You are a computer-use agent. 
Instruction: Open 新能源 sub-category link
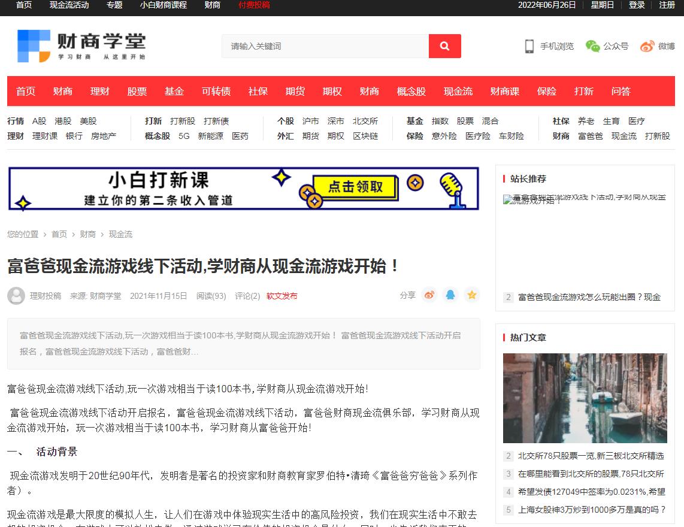tap(210, 136)
